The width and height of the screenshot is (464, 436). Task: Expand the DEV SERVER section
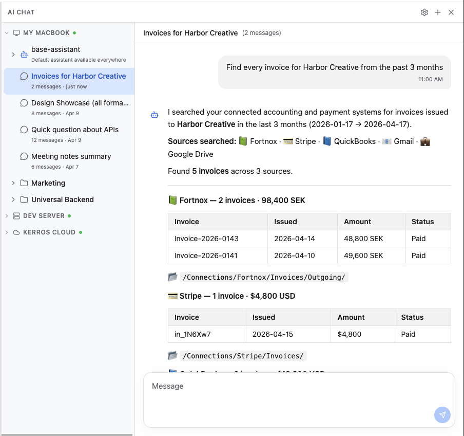tap(6, 215)
